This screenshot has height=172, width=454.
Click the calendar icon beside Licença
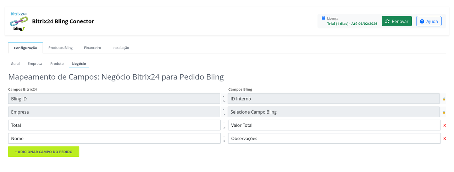click(323, 18)
